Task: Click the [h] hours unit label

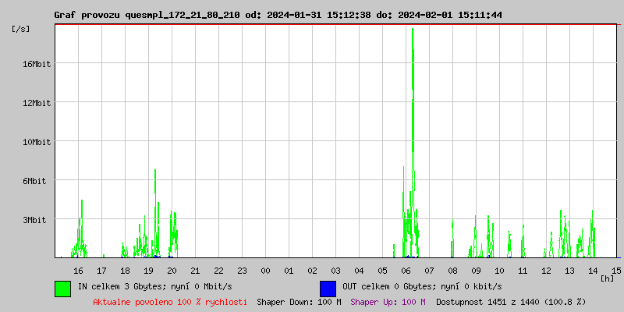Action: (608, 278)
